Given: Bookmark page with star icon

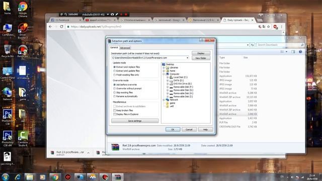Looking at the screenshot, I should coord(268,27).
